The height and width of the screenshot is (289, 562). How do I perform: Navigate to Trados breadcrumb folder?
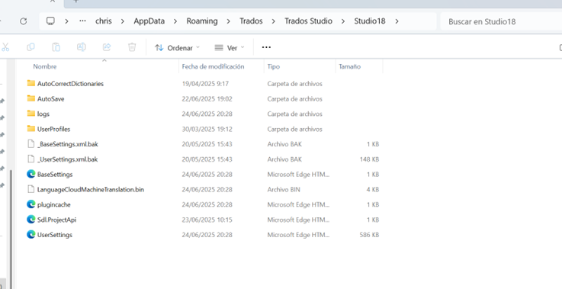pyautogui.click(x=251, y=21)
